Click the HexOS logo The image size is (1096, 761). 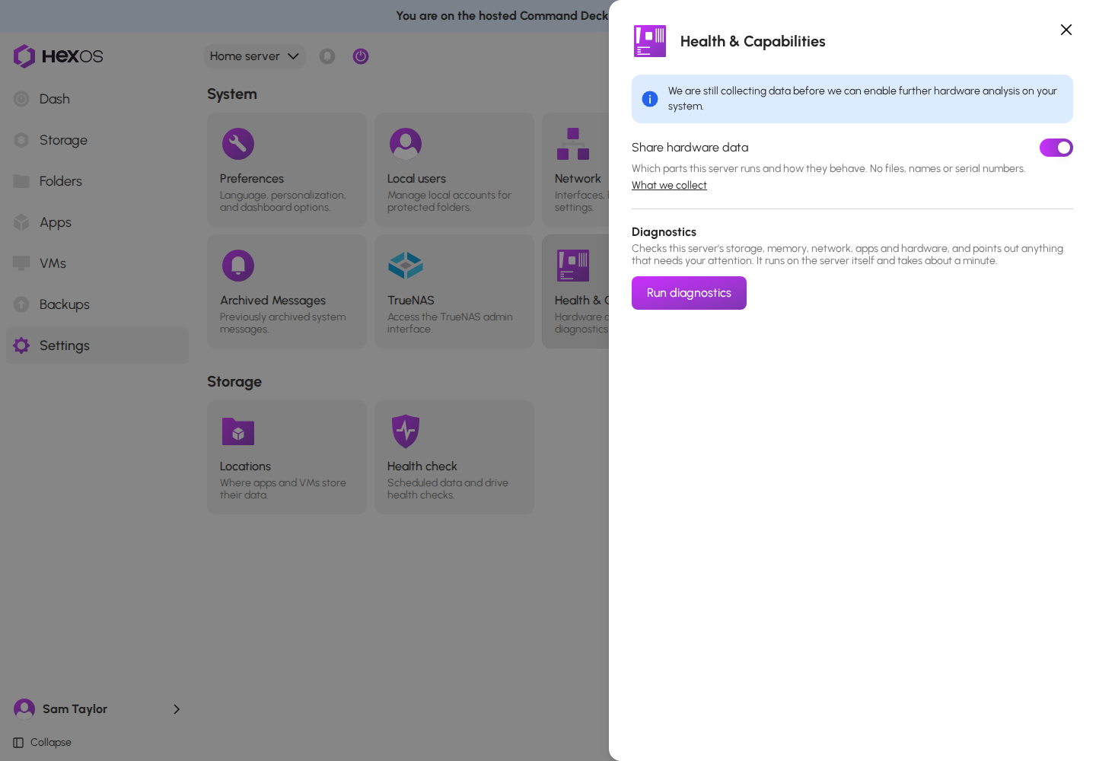click(58, 56)
